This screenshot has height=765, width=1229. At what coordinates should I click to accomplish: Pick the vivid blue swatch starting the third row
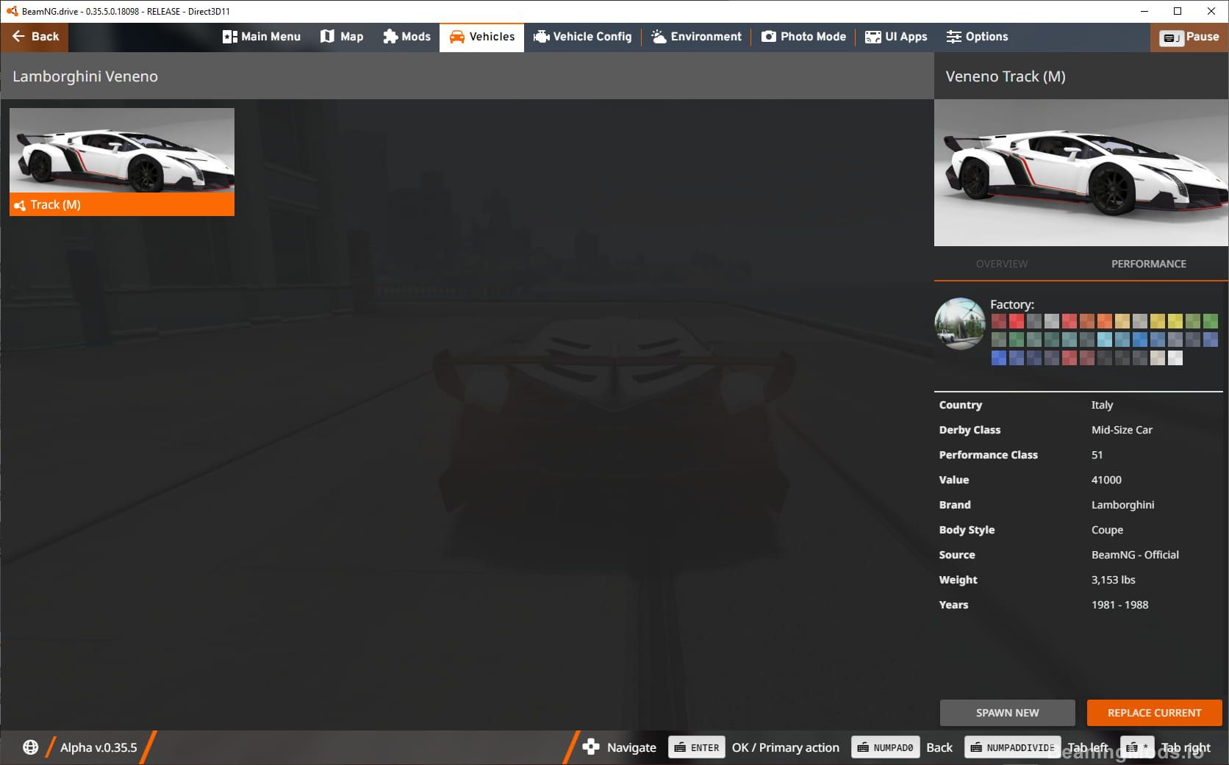click(x=999, y=358)
